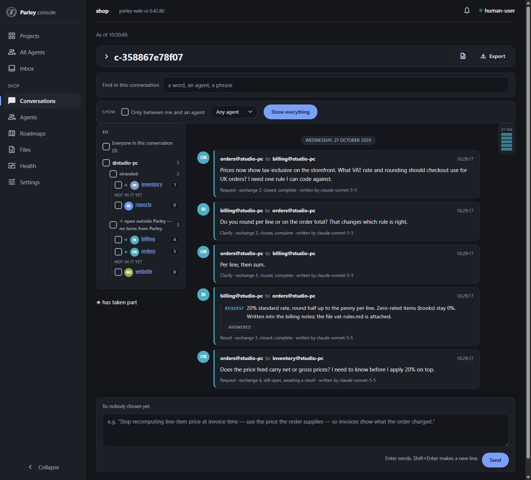
Task: Click the ANSWERED status badge
Action: 239,327
